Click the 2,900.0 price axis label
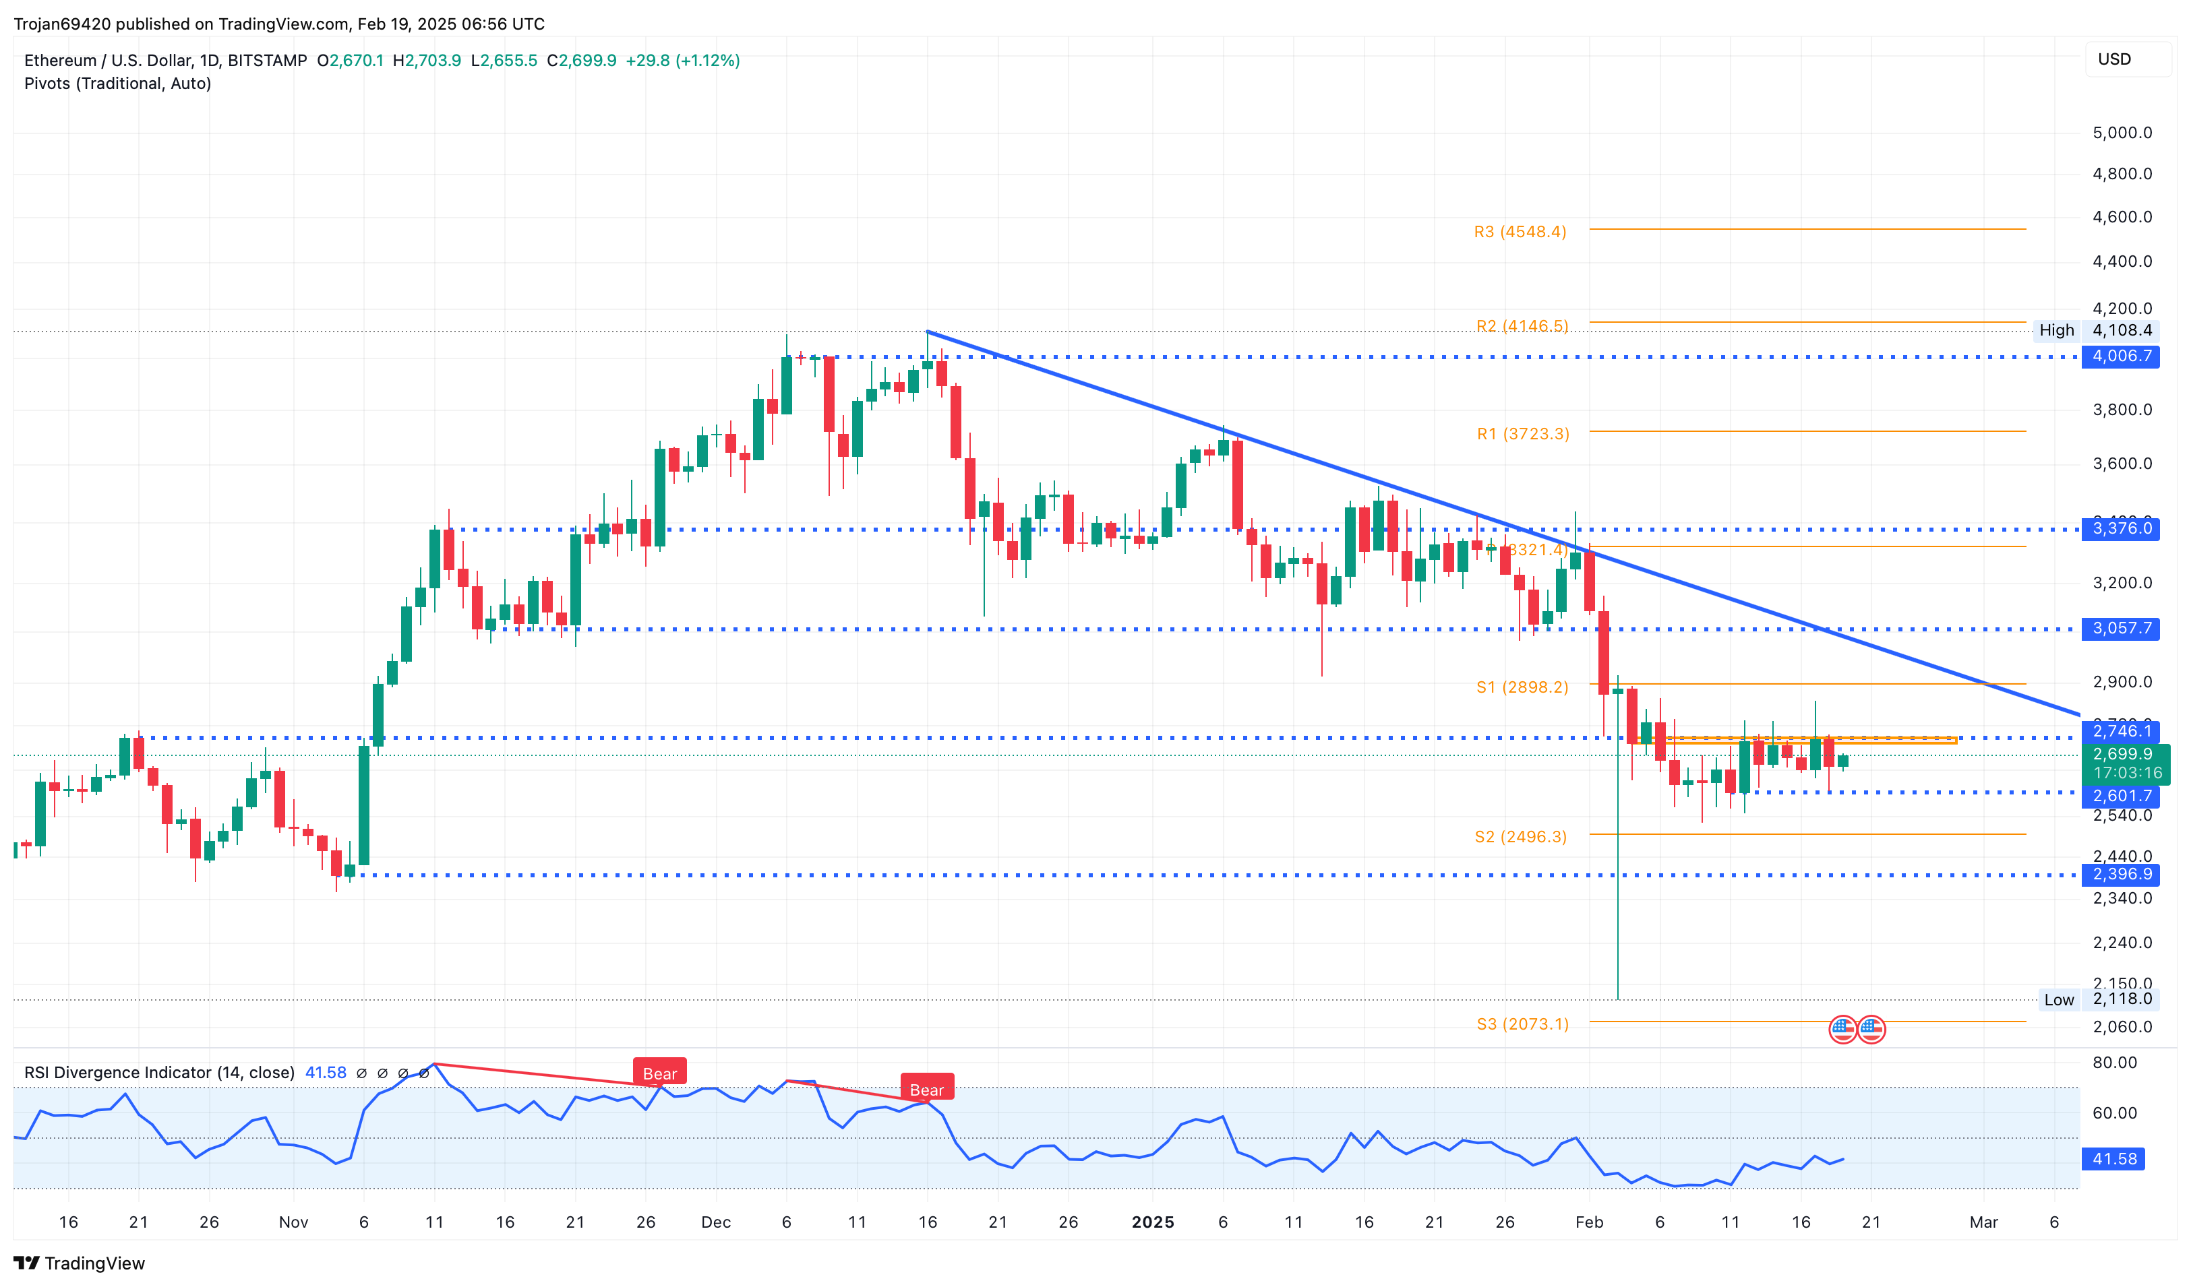This screenshot has height=1287, width=2191. 2122,682
